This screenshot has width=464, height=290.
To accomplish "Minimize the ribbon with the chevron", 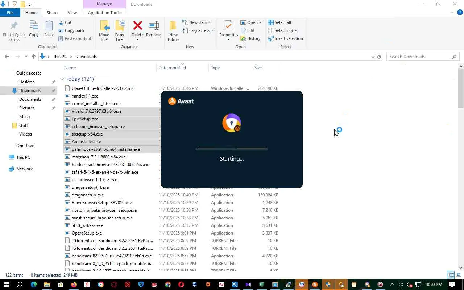I will [452, 13].
